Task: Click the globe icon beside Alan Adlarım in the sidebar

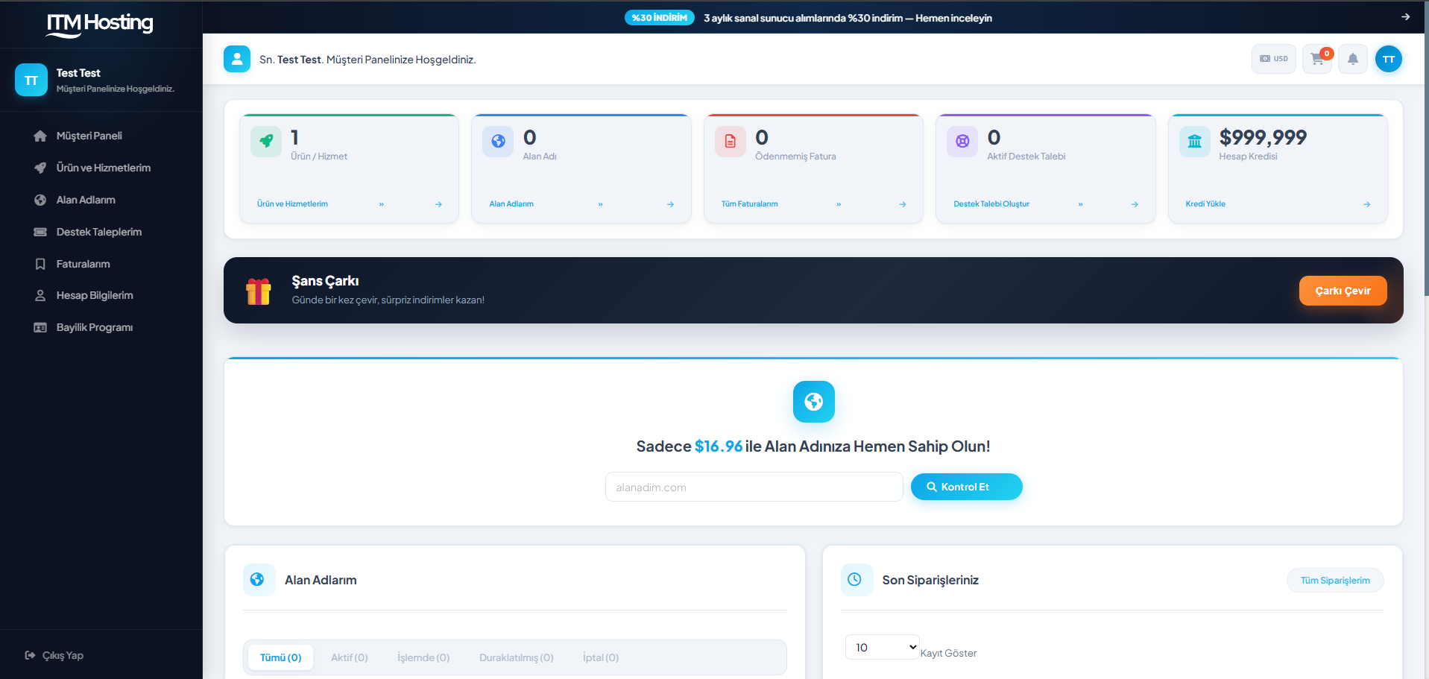Action: pos(40,200)
